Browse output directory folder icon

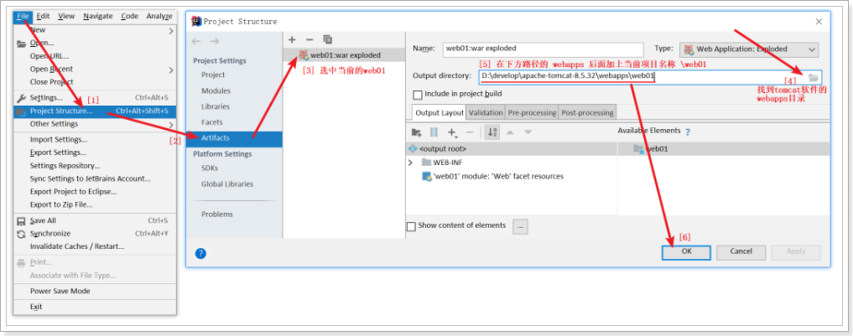pyautogui.click(x=814, y=77)
